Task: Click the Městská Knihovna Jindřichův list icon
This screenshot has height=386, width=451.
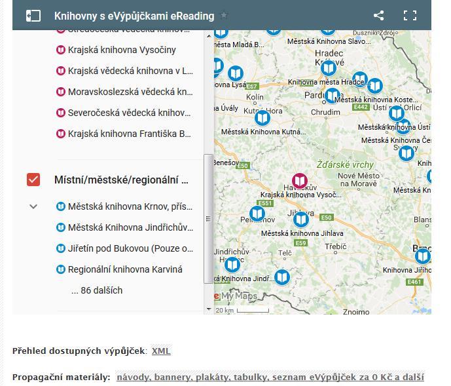Action: pos(60,227)
